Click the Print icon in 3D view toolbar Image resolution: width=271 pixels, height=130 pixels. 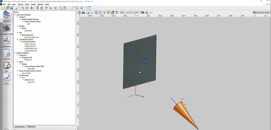pos(83,13)
